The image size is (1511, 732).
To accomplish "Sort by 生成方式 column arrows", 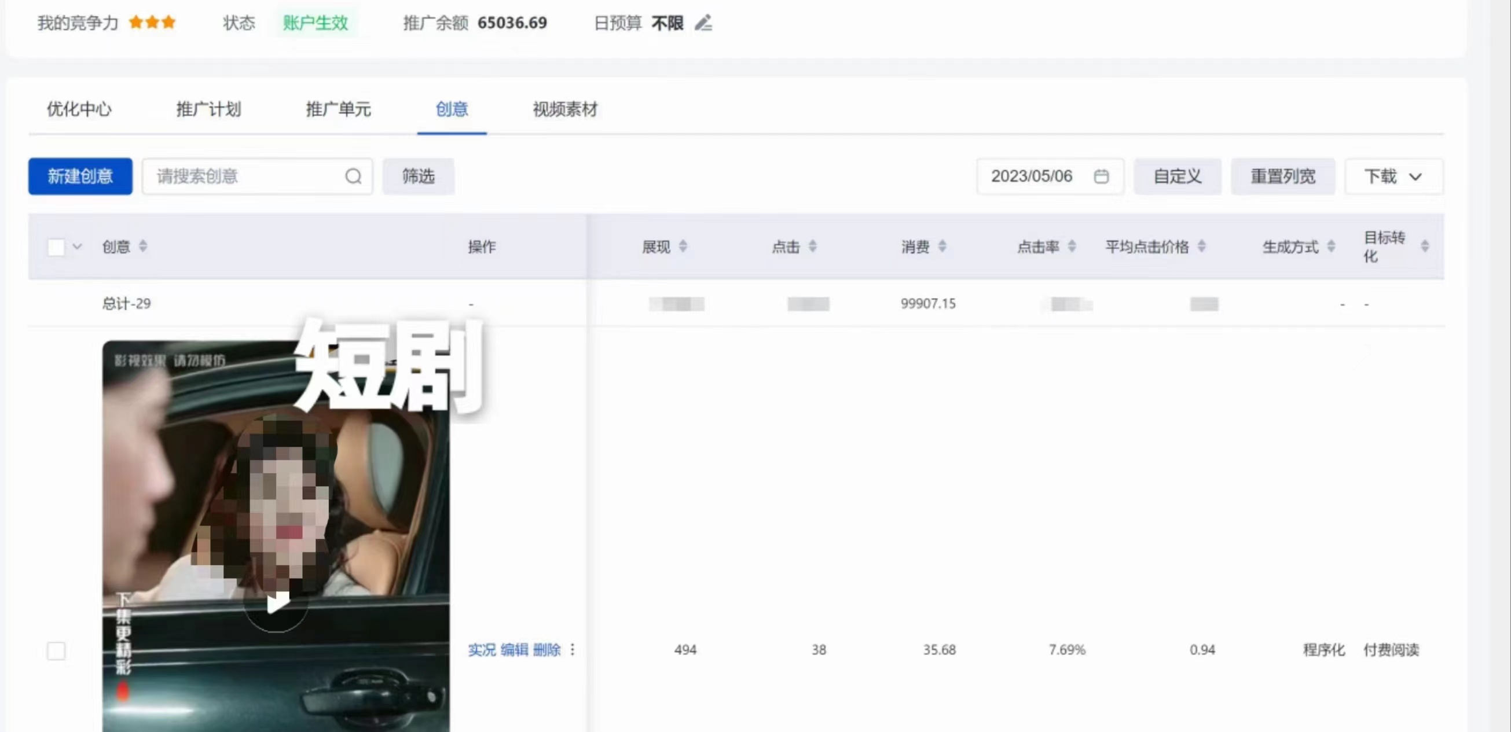I will 1331,246.
